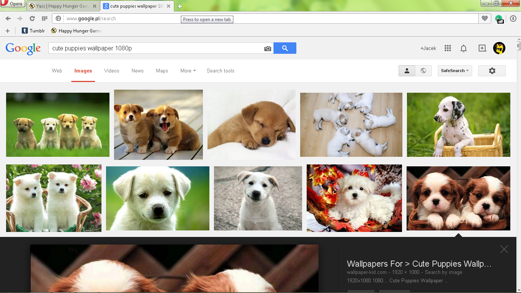Open two white fluffy puppies in chair thumbnail
Viewport: 521px width, 293px height.
54,198
